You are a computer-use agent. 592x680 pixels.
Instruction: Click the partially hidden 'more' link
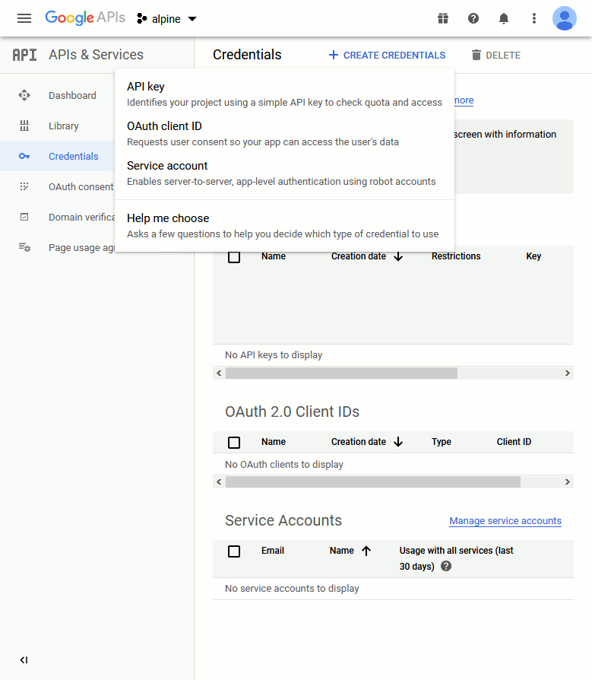point(464,100)
